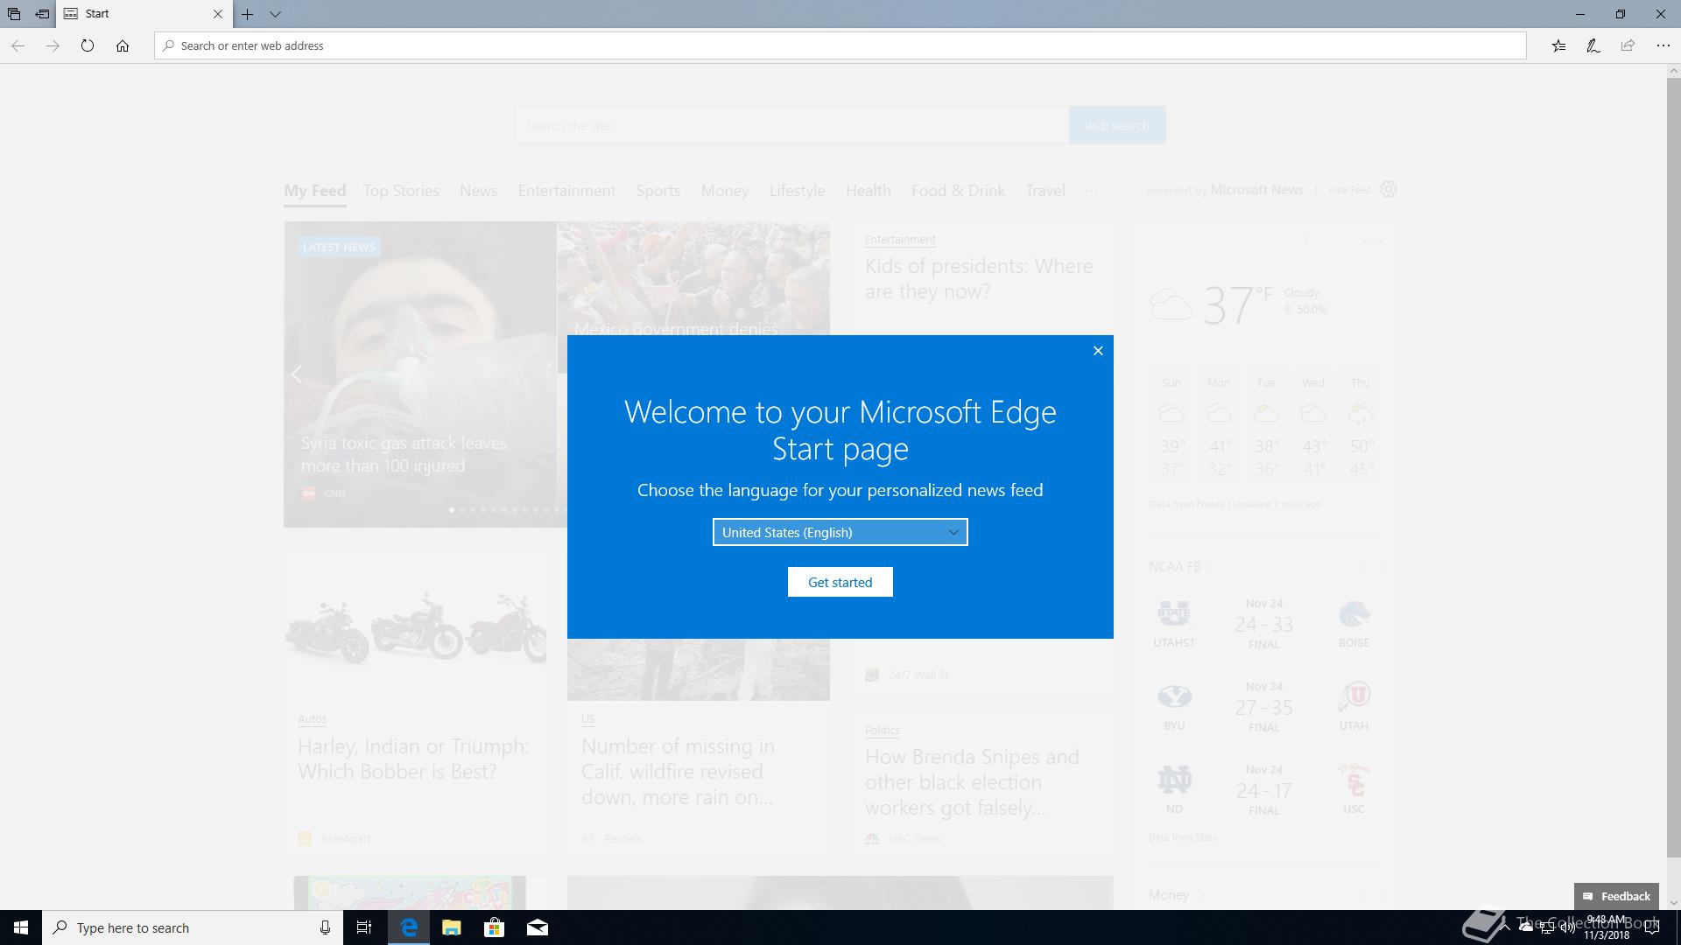Show tab previews chevron
Viewport: 1681px width, 945px height.
(275, 14)
